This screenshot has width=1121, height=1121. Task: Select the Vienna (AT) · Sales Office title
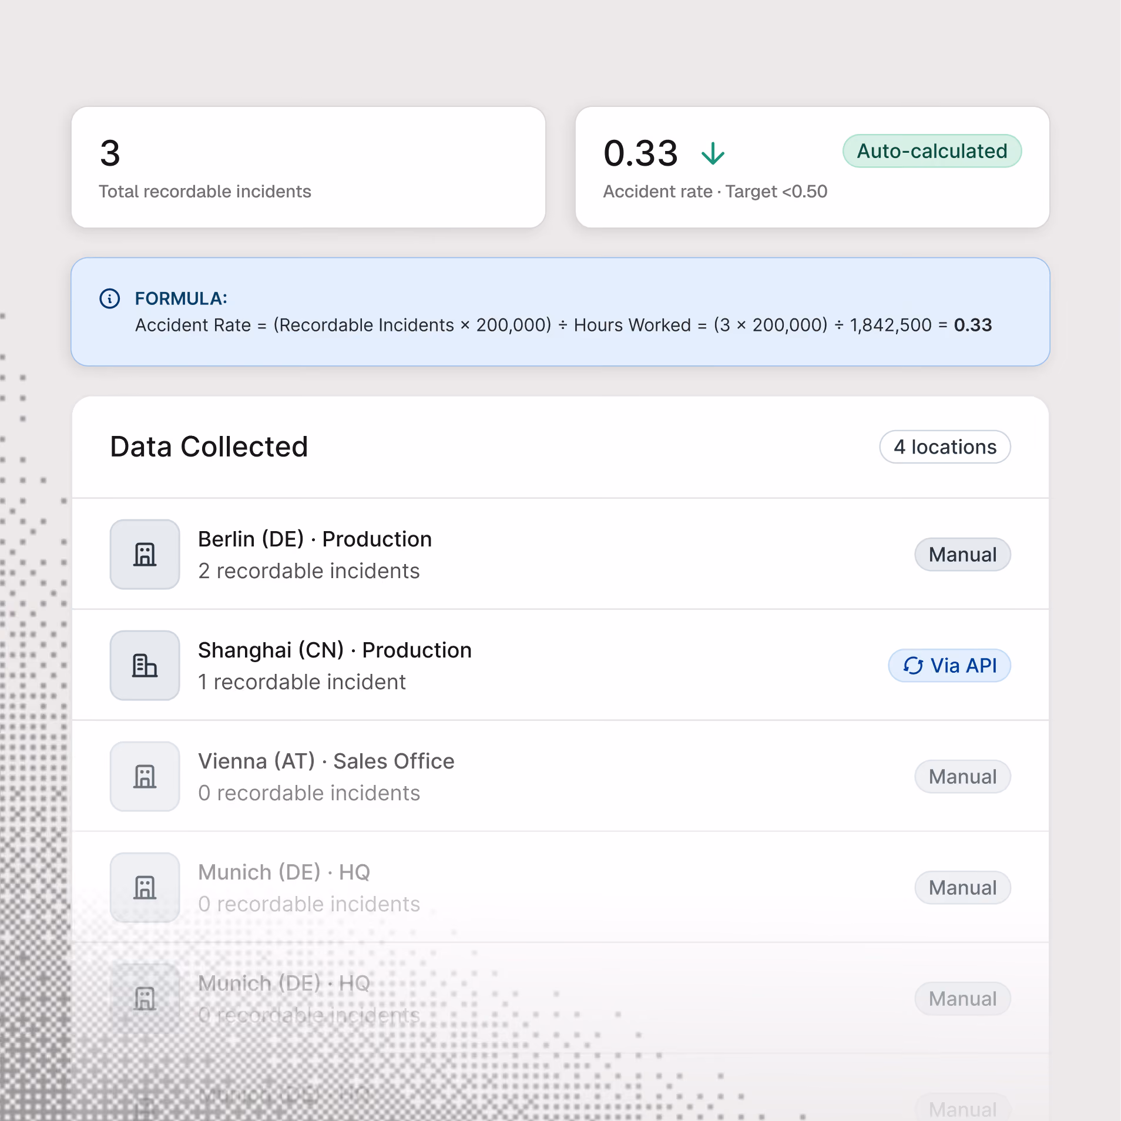click(x=326, y=761)
